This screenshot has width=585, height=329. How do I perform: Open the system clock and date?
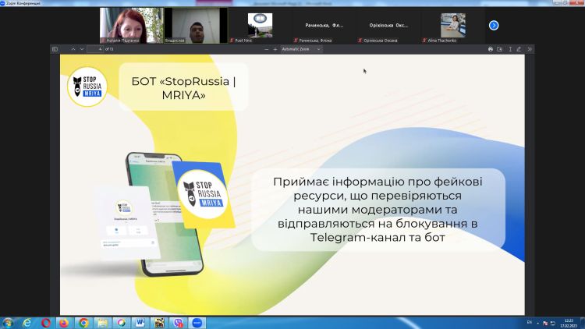coord(565,322)
